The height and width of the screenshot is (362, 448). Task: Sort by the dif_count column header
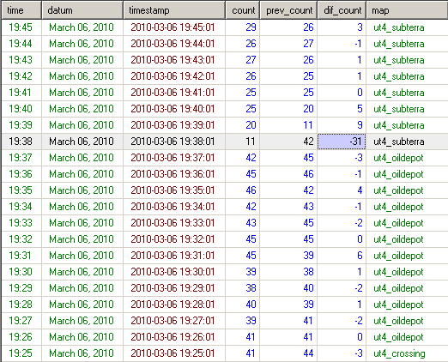(342, 10)
